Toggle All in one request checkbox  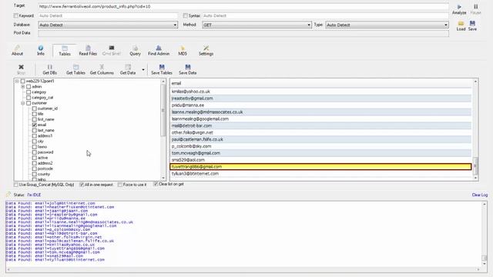pyautogui.click(x=82, y=185)
